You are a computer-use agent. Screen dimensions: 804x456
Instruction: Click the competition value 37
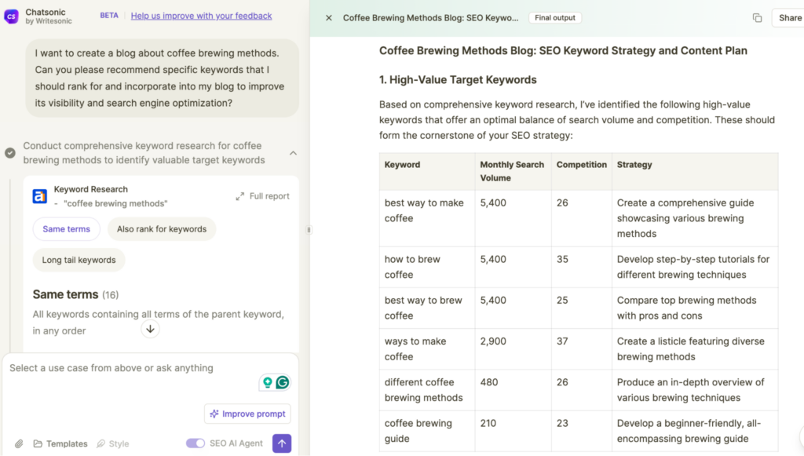[562, 341]
